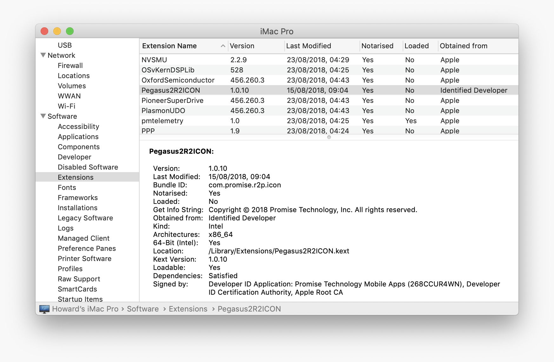
Task: Click the green zoom window button
Action: [x=70, y=31]
